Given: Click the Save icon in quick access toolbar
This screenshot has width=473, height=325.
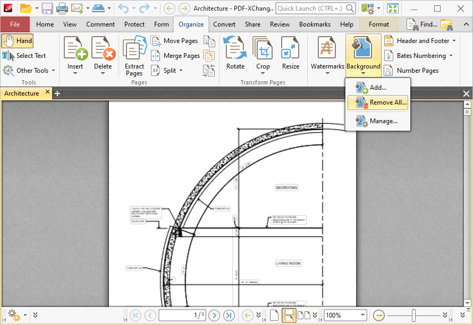Looking at the screenshot, I should click(x=47, y=8).
